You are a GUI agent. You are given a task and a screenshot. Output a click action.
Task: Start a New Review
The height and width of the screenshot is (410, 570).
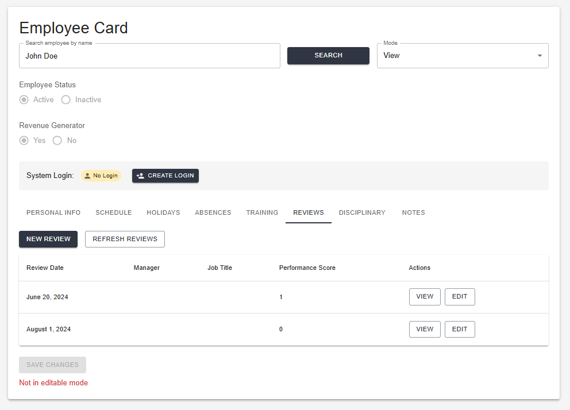click(x=48, y=239)
